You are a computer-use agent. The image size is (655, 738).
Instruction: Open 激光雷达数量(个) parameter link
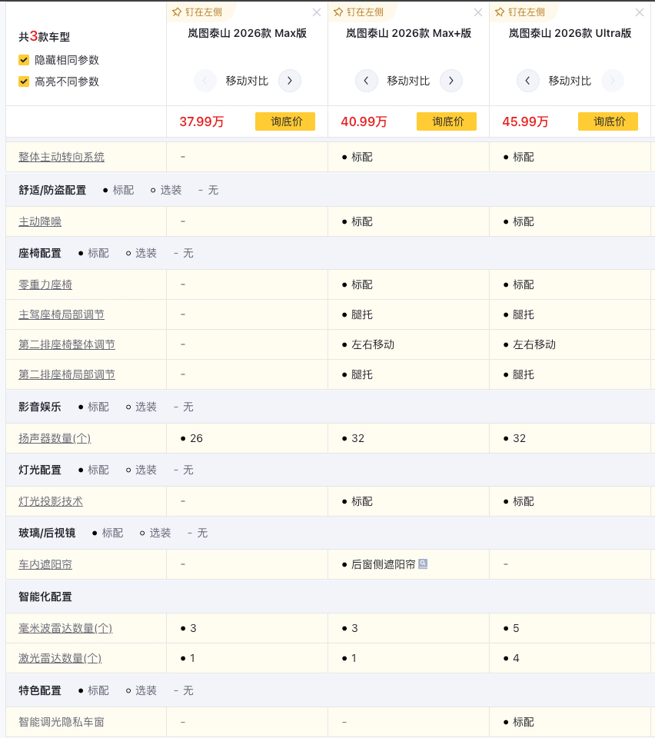[60, 659]
